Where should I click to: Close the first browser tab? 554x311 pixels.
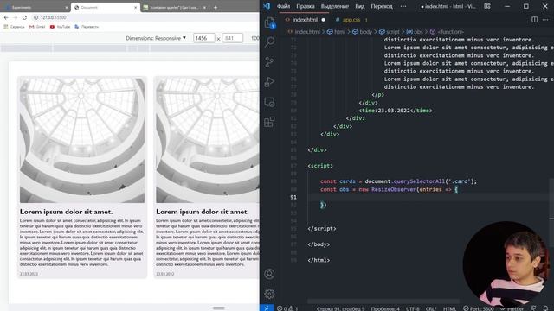point(67,8)
